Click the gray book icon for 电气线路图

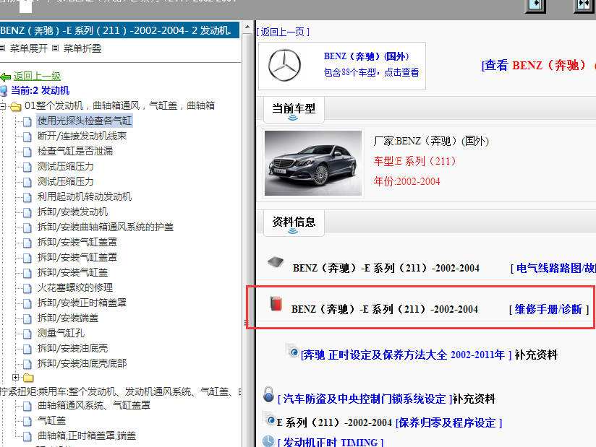tap(276, 263)
